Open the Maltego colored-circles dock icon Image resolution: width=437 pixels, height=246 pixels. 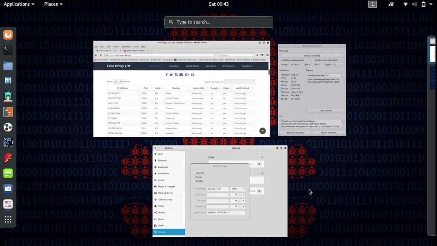8,127
